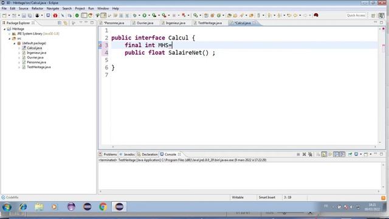
Task: Click the Pin Console icon
Action: pos(350,154)
